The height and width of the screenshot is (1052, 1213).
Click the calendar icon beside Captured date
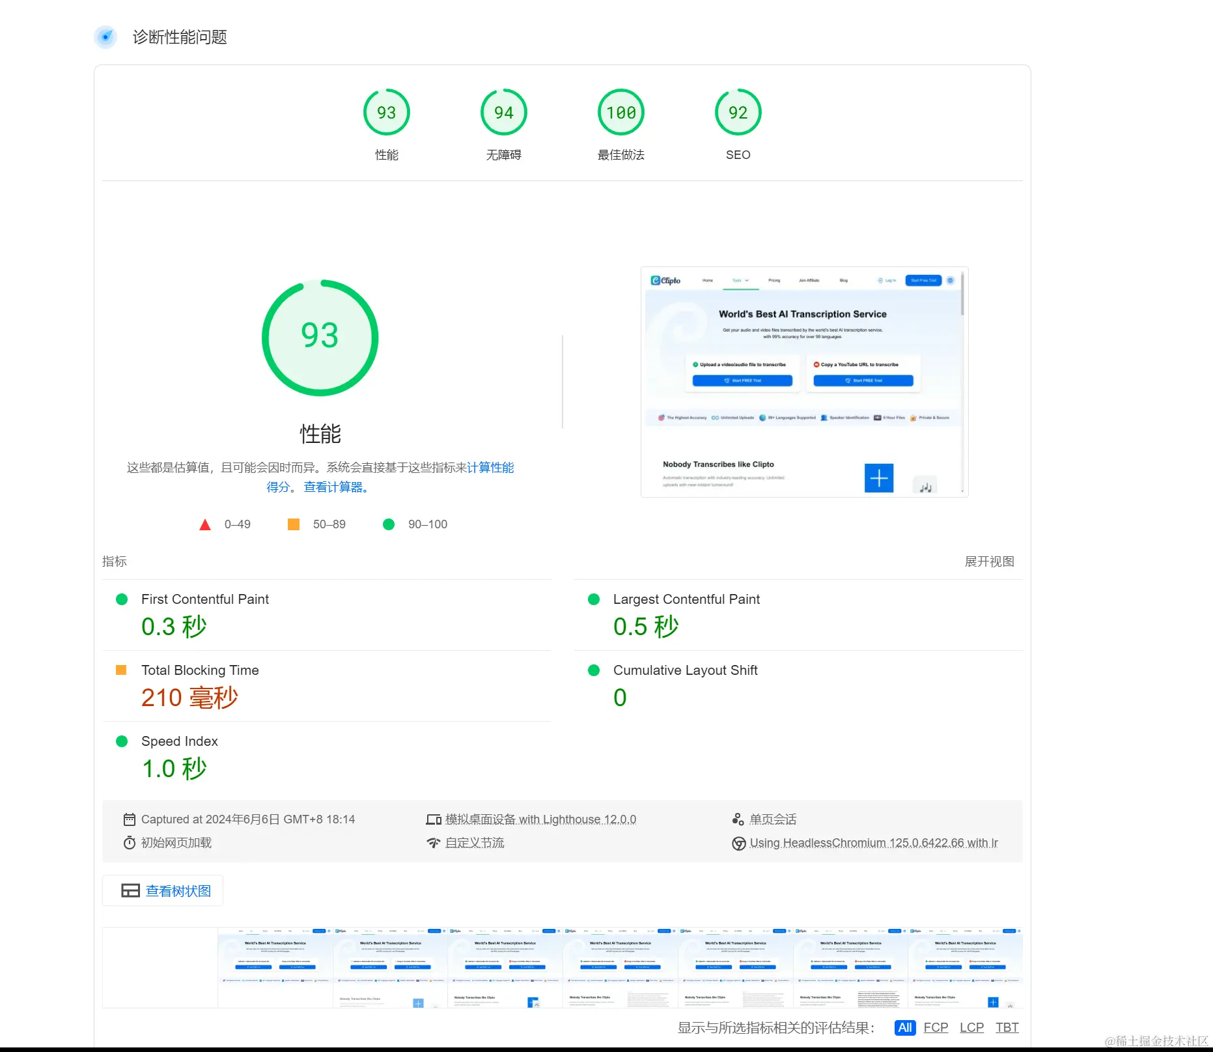pos(130,819)
